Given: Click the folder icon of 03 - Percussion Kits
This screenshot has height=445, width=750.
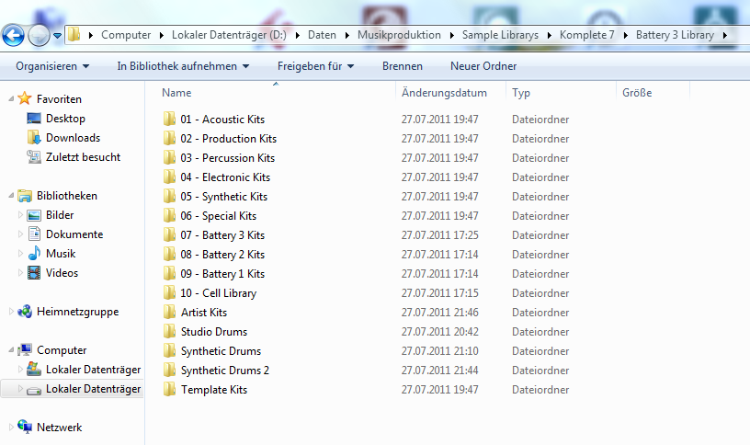Looking at the screenshot, I should [x=169, y=157].
